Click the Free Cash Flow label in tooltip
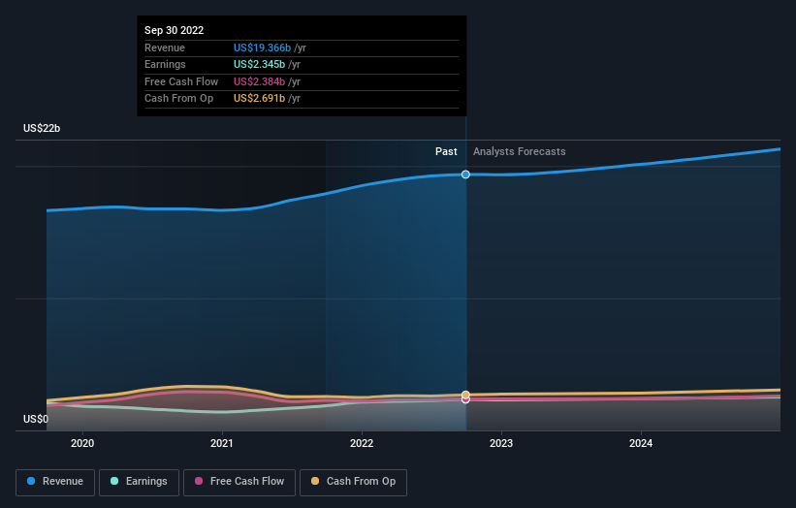796x508 pixels. click(x=181, y=81)
